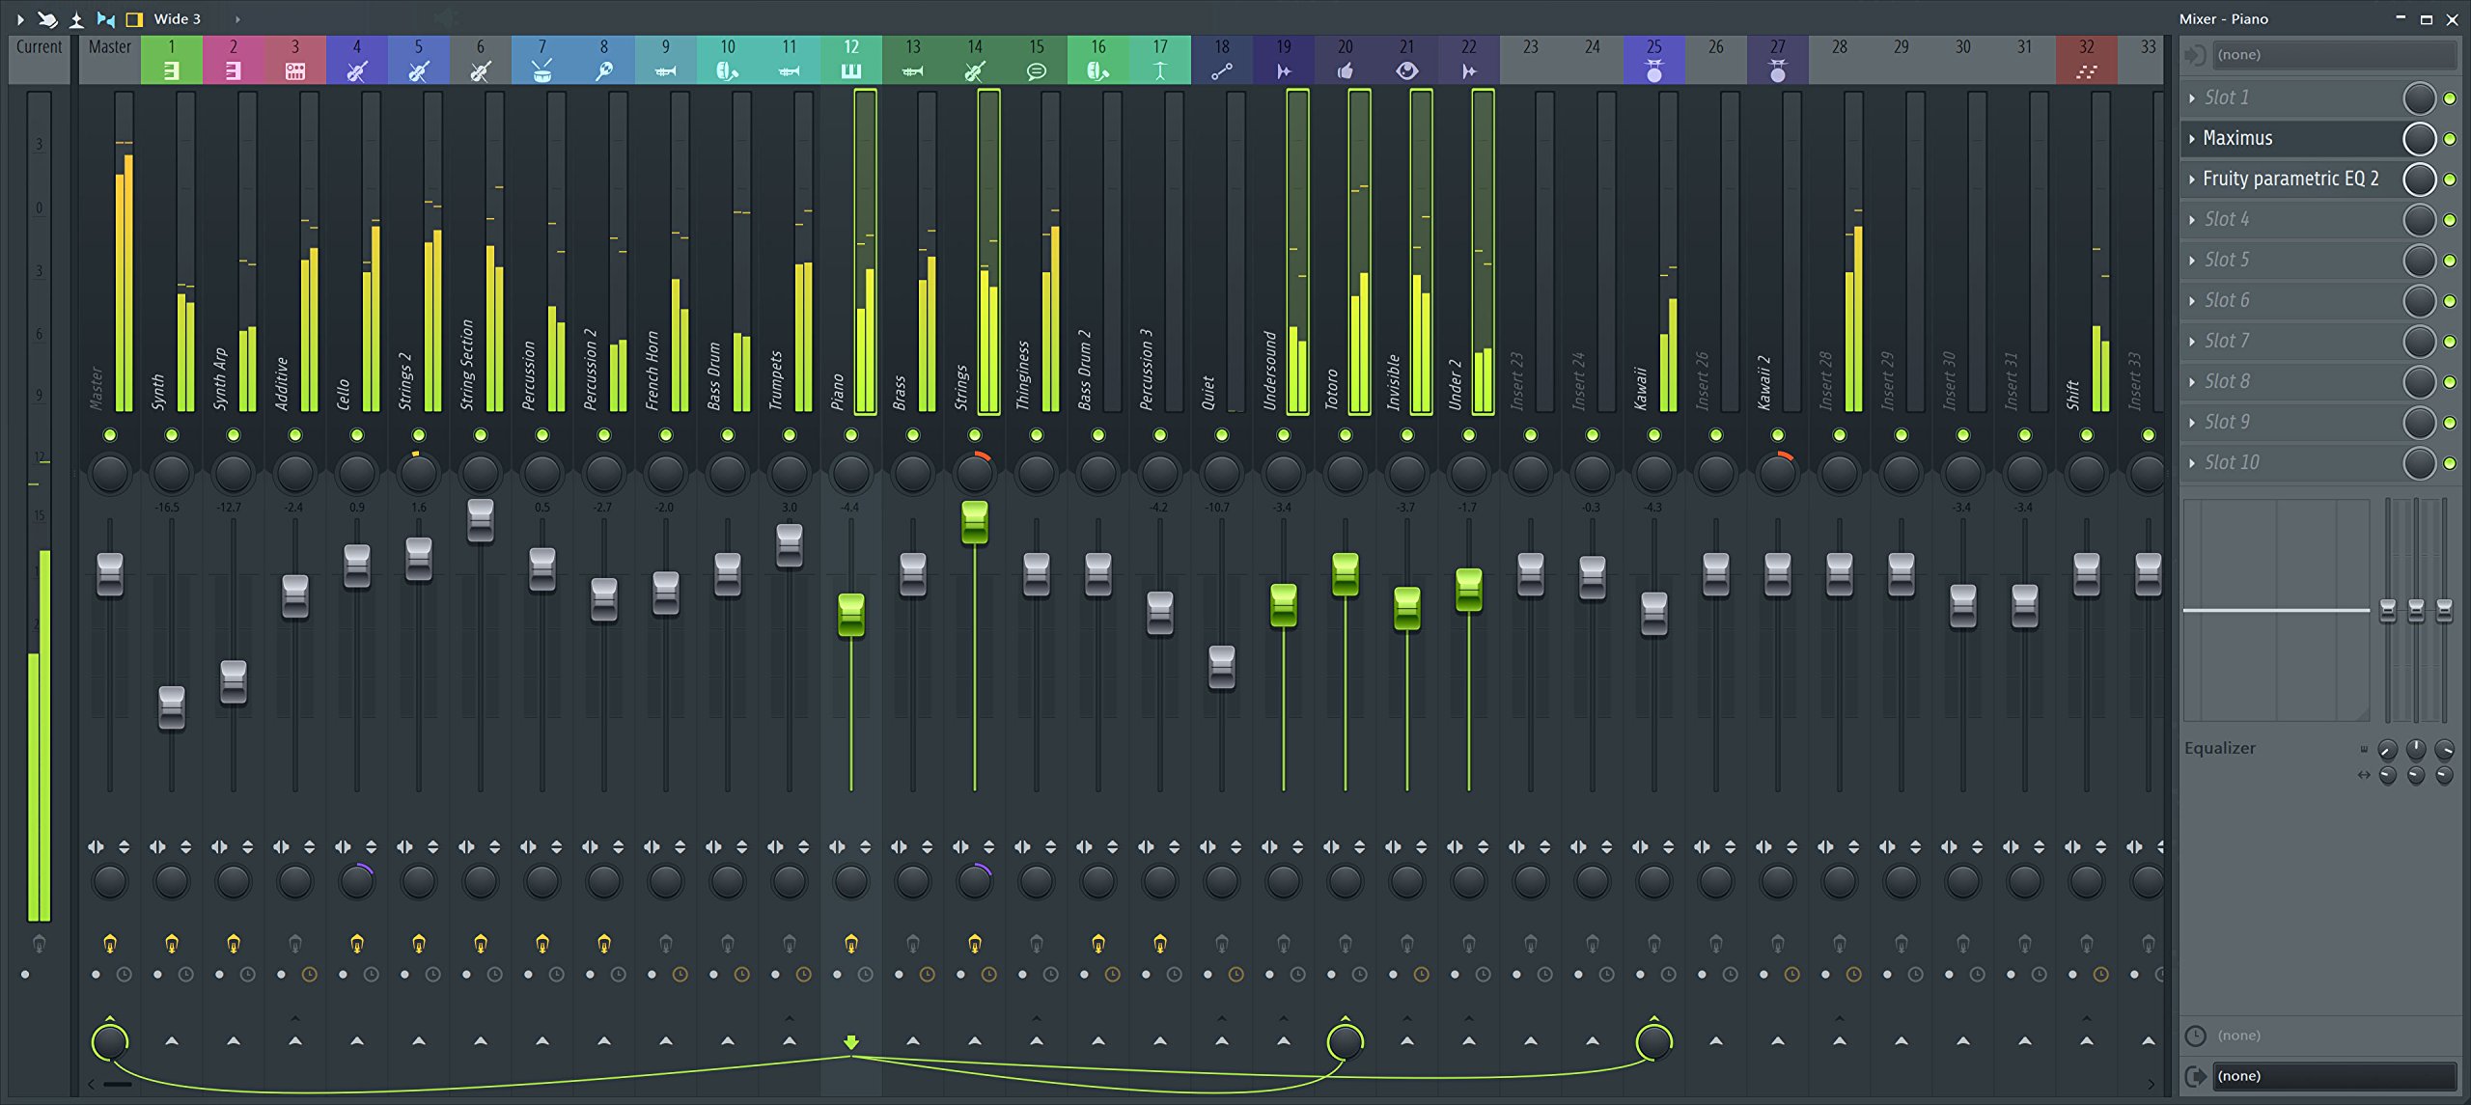Click the speech bubble icon on track 15
Viewport: 2471px width, 1105px height.
pyautogui.click(x=1036, y=70)
